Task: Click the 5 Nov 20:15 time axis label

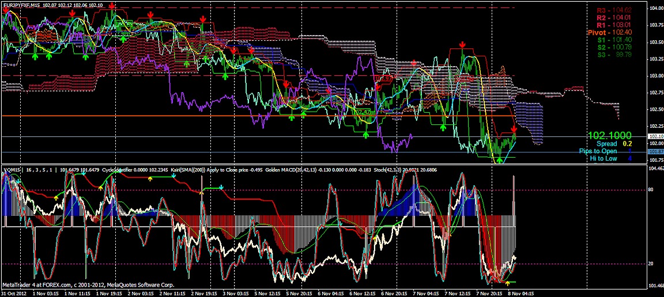Action: pos(299,293)
